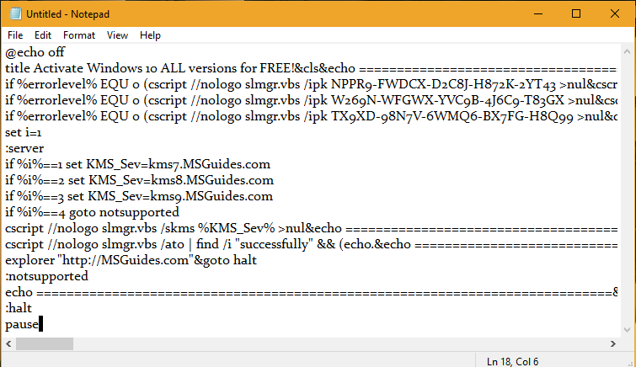This screenshot has width=636, height=367.
Task: Click the 'Ln 18, Col 6' status indicator
Action: point(513,361)
